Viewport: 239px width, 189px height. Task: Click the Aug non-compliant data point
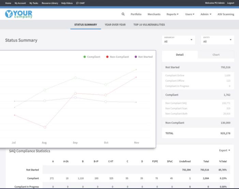(x=45, y=127)
